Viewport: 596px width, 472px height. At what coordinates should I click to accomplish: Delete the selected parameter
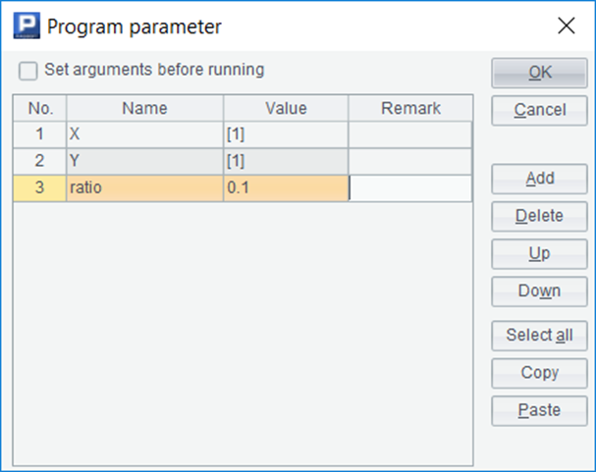(x=539, y=216)
